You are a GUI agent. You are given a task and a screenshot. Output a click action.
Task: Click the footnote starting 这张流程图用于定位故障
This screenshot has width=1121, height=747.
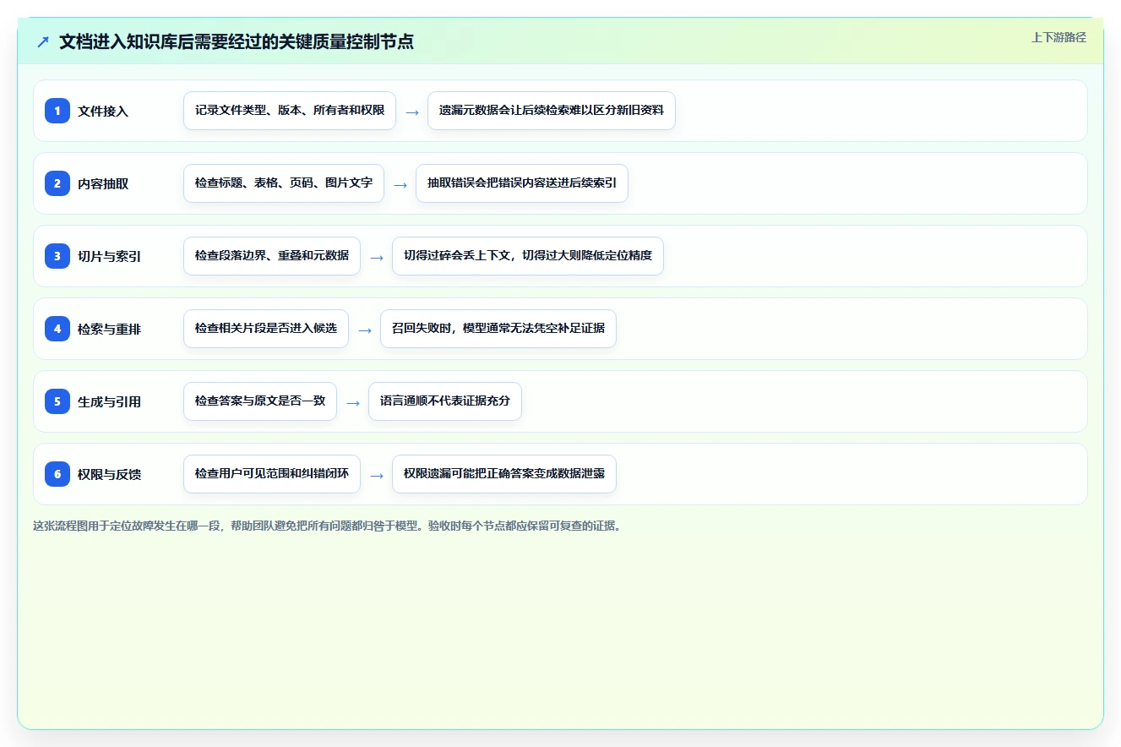click(328, 526)
